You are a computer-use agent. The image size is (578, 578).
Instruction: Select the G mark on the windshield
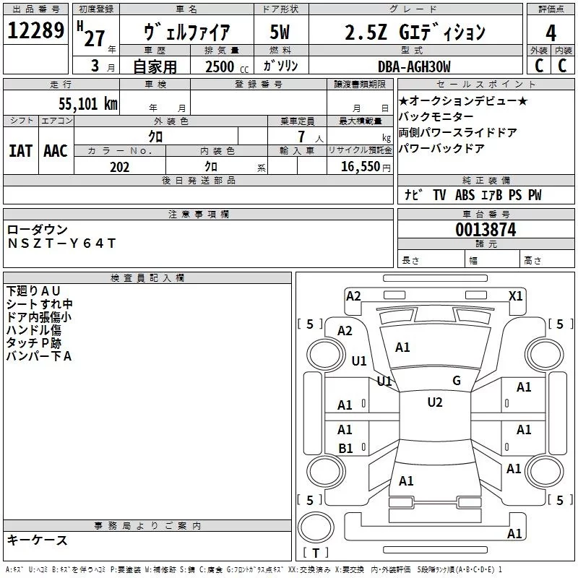[x=456, y=381]
